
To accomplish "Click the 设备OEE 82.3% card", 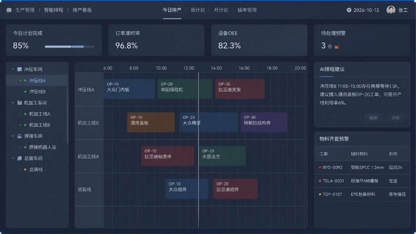I will [259, 40].
